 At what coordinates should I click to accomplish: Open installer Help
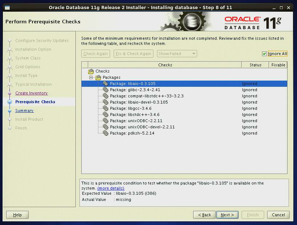pos(17,215)
